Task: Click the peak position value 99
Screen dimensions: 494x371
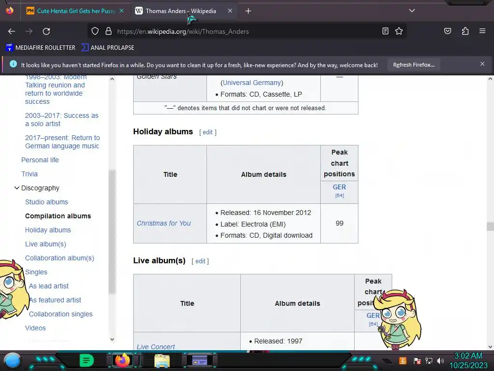Action: point(339,223)
